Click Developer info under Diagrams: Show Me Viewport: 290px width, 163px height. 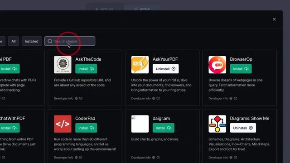point(218,158)
